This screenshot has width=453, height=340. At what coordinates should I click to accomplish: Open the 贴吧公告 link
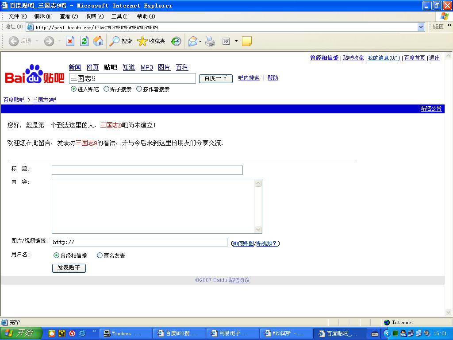pyautogui.click(x=431, y=108)
